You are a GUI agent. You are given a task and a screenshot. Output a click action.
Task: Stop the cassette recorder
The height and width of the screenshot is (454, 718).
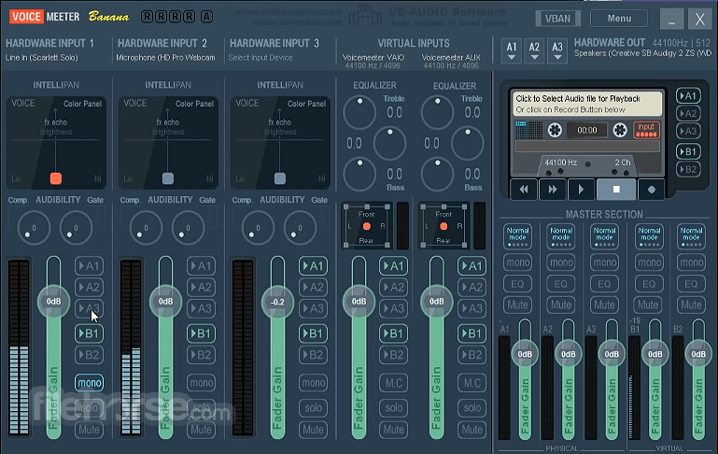[616, 190]
